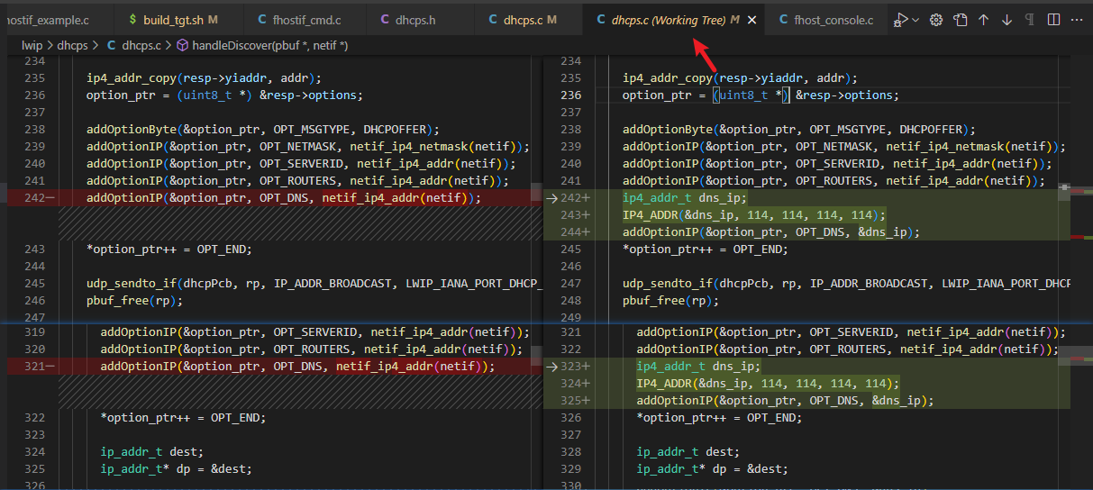Click the revert arrow beside line 323
This screenshot has height=490, width=1093.
[551, 367]
